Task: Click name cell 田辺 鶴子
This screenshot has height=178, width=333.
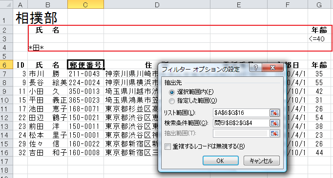Action: click(47, 118)
